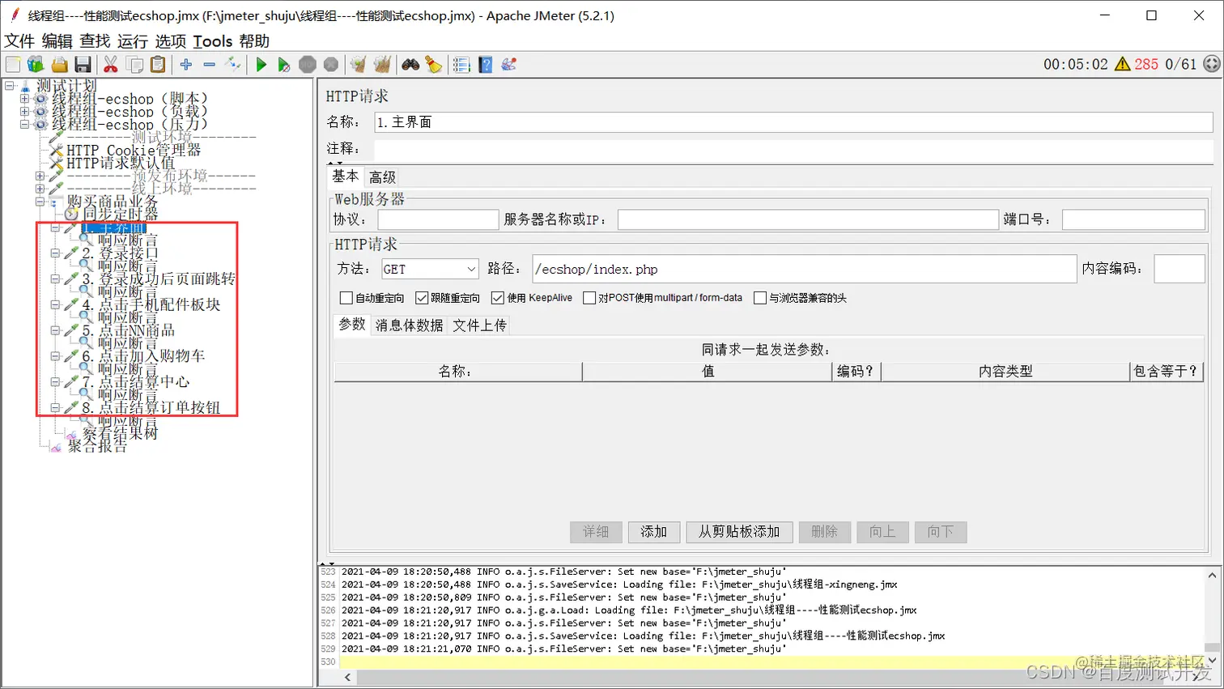Select 察看结果树 listener in tree
The height and width of the screenshot is (689, 1224).
(120, 433)
